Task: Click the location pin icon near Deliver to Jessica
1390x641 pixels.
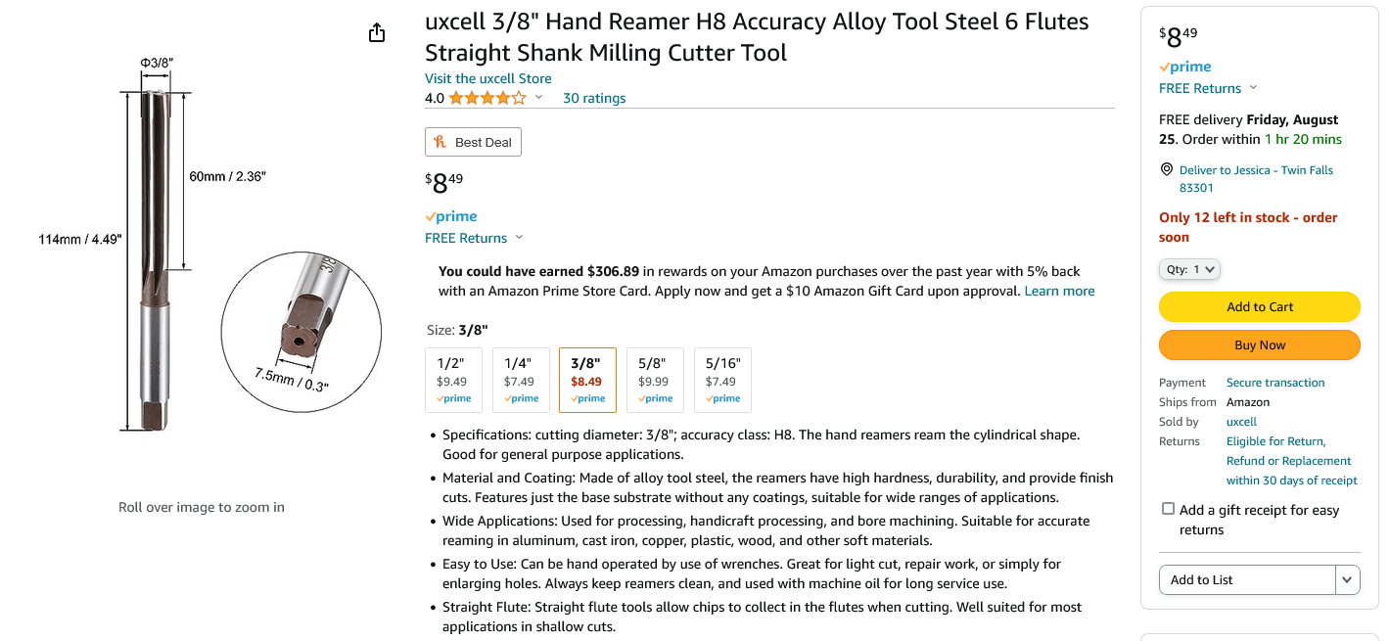Action: pos(1166,169)
